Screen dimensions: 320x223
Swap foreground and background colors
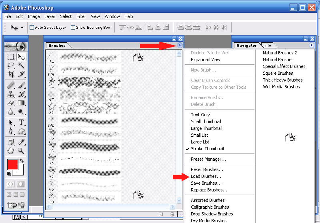pyautogui.click(x=22, y=161)
